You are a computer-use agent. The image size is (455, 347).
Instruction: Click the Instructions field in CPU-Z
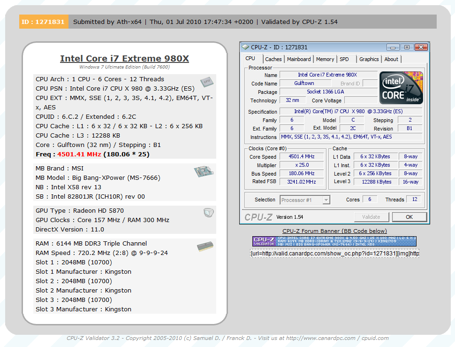pyautogui.click(x=351, y=137)
